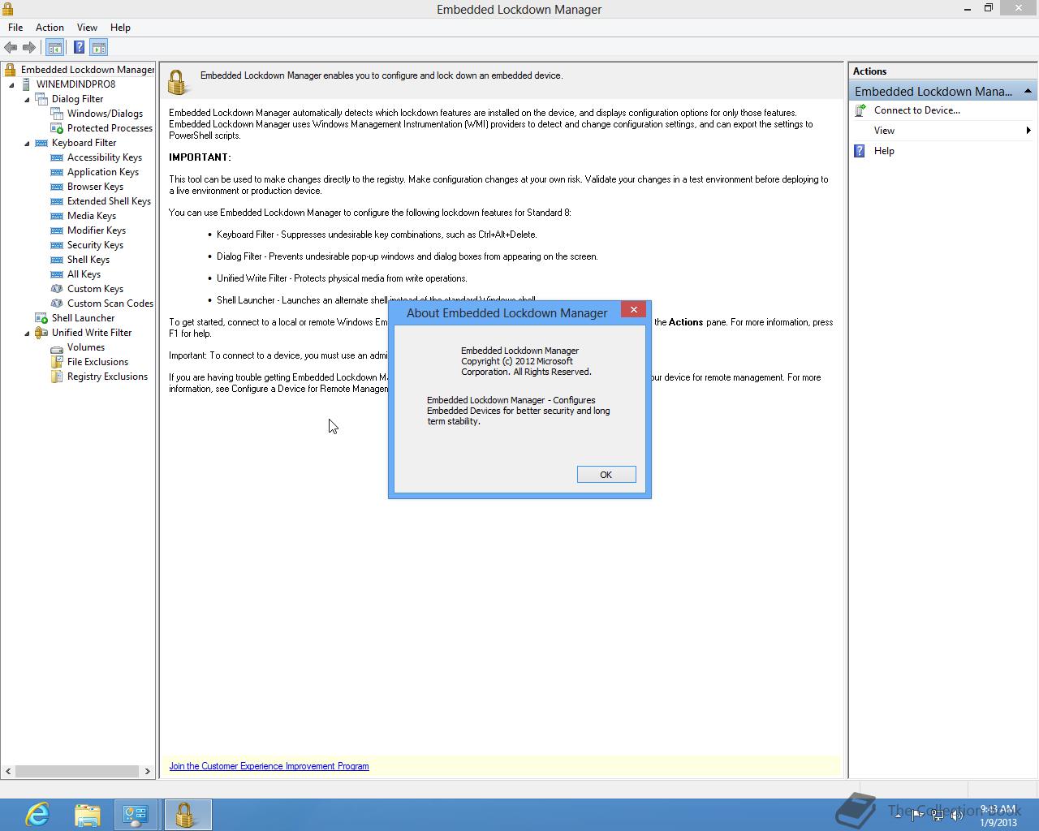
Task: Click the Dialog Filter node icon
Action: (x=41, y=99)
